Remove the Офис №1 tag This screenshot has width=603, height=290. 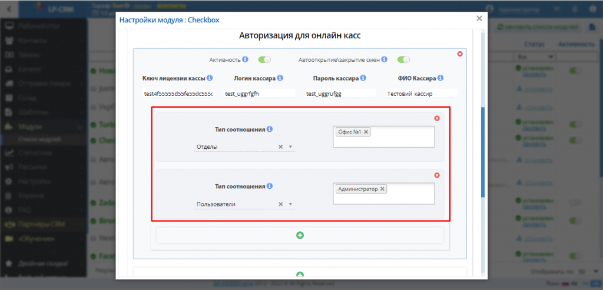[x=366, y=132]
